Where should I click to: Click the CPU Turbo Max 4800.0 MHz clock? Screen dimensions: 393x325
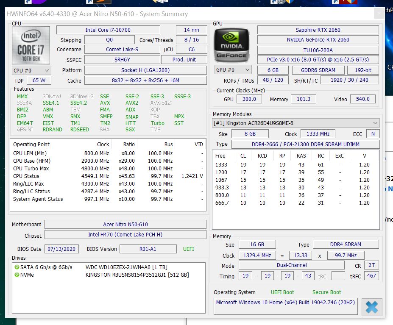coord(95,168)
